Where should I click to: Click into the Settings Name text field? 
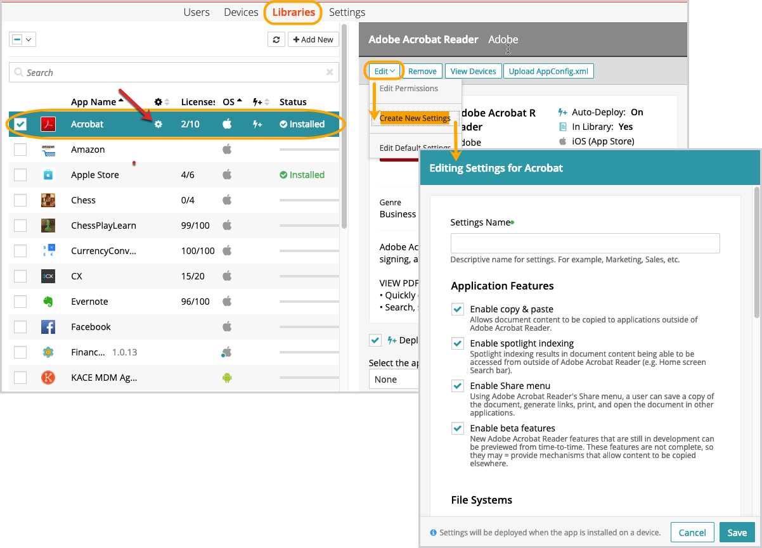(x=584, y=243)
